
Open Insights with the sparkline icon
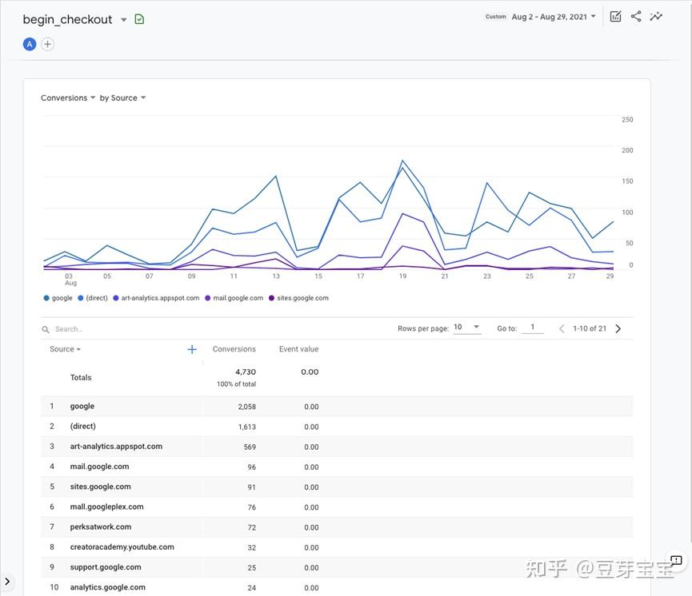(x=656, y=15)
